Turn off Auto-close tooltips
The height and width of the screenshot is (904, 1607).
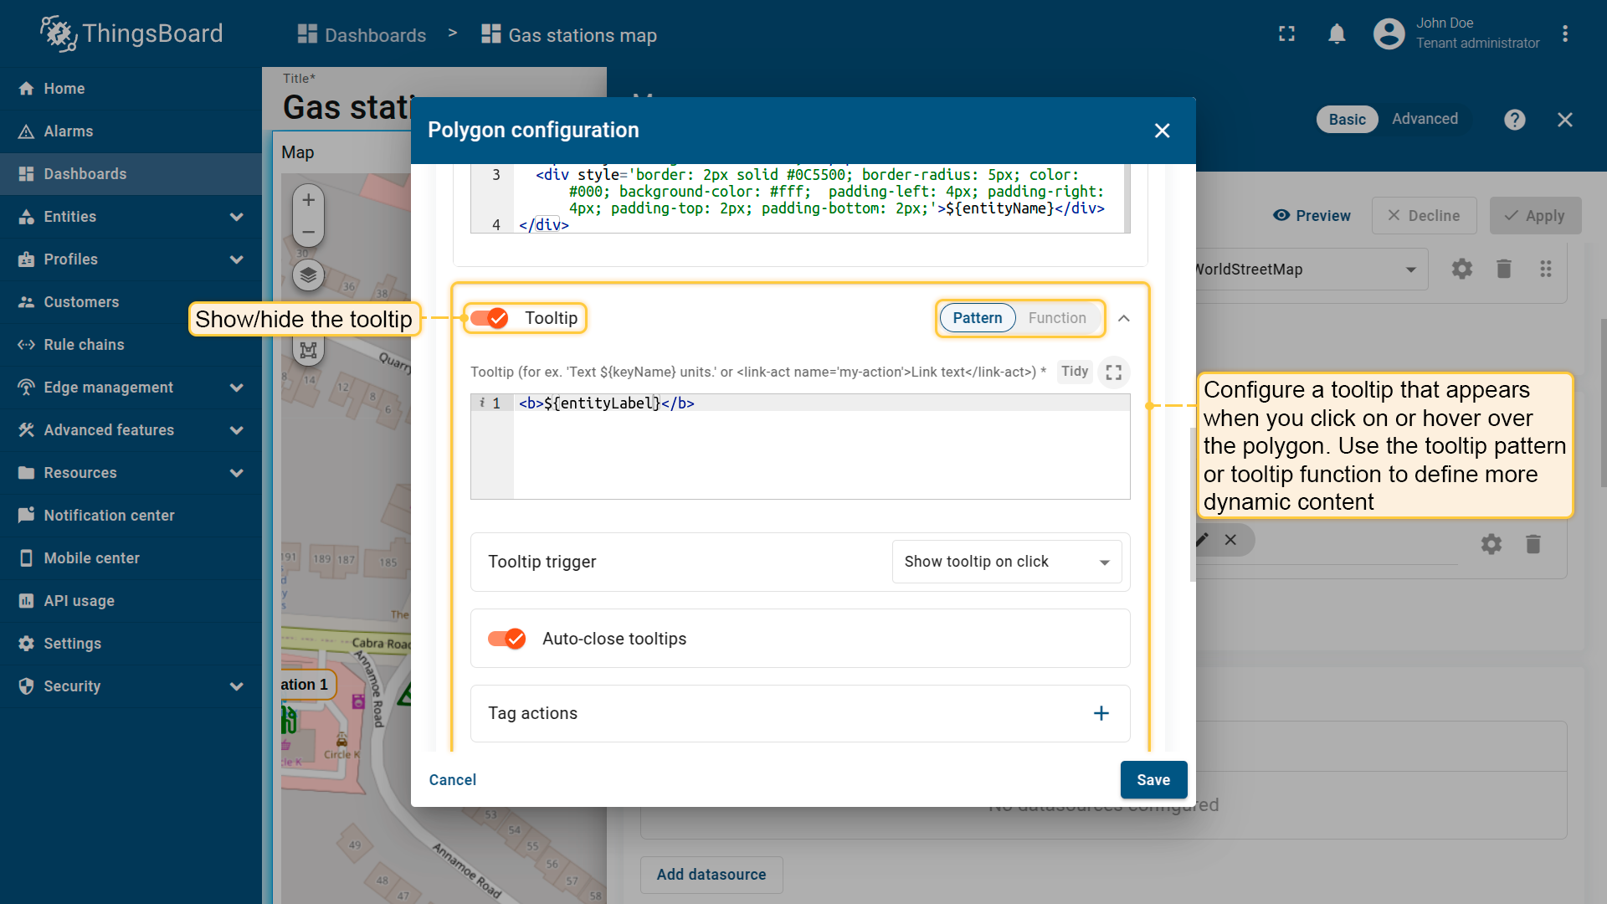(506, 639)
